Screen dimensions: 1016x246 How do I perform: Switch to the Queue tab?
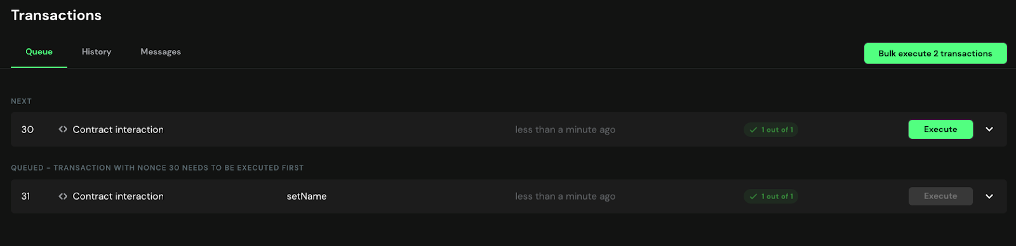(39, 52)
